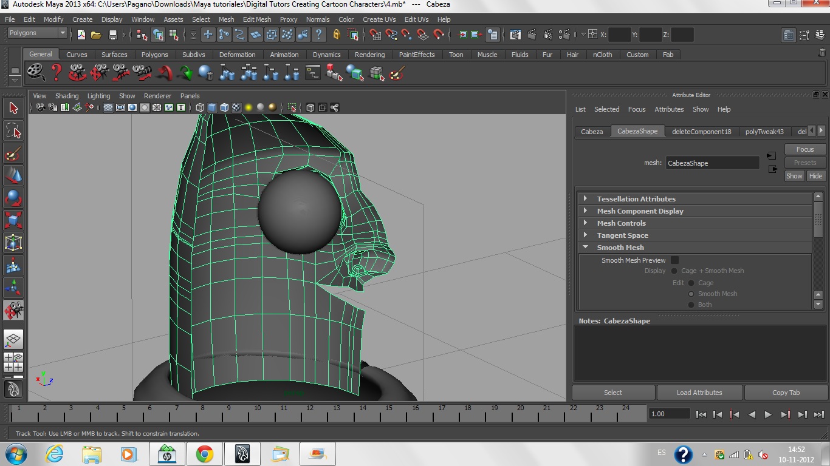The image size is (830, 466).
Task: Activate the Lasso Select tool
Action: click(13, 131)
